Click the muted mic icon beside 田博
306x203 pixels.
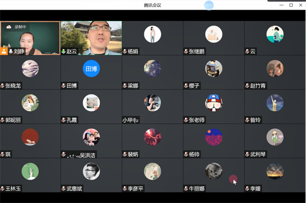coord(64,85)
